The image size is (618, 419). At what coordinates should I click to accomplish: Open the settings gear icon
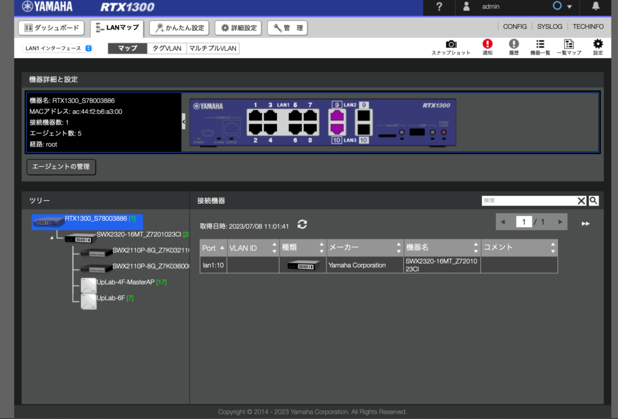(x=597, y=45)
